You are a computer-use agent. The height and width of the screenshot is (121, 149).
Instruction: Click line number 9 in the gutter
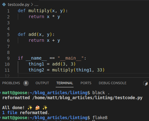(x=8, y=58)
